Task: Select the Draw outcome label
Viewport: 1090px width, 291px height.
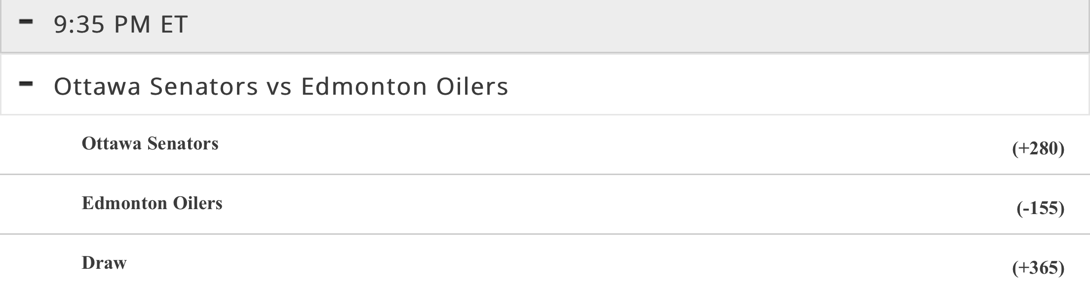Action: click(104, 263)
